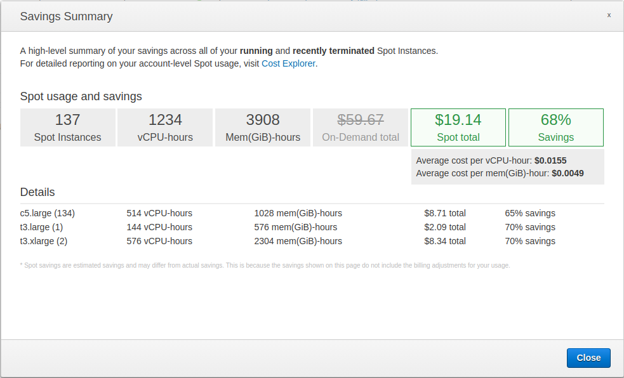Click the average cost per vCPU-hour line
This screenshot has height=378, width=624.
pos(491,160)
